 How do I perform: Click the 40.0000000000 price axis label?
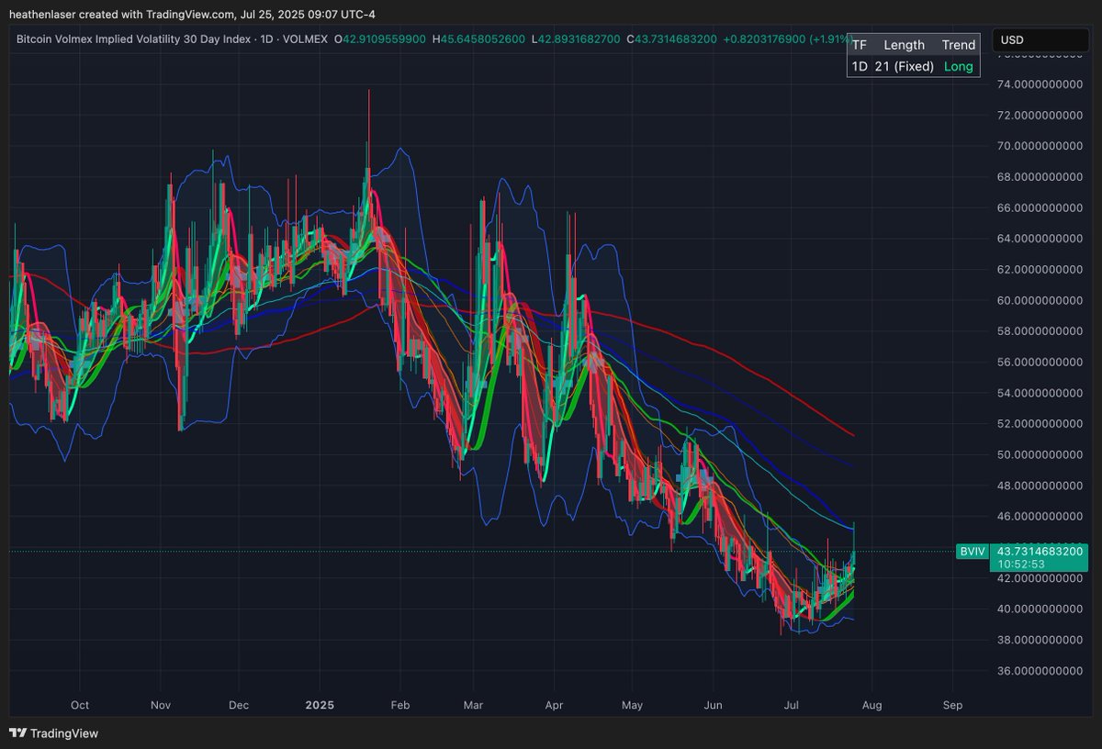(1040, 609)
